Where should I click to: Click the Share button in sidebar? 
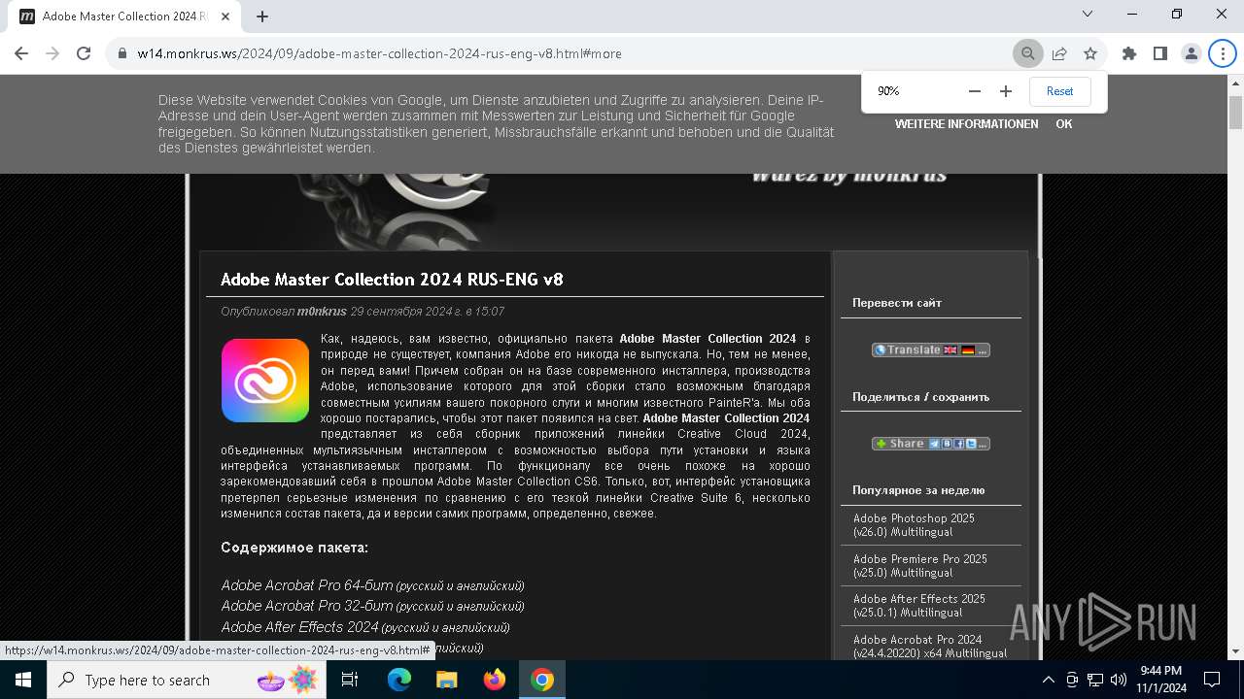point(930,444)
